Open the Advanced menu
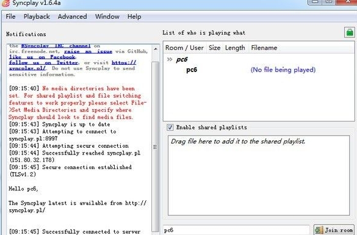The image size is (357, 235). (72, 16)
